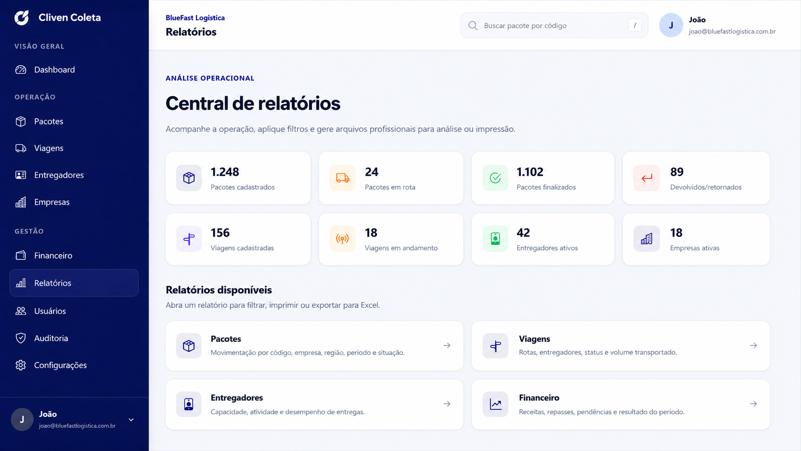Click the Auditoria shield icon
This screenshot has width=801, height=451.
click(x=21, y=338)
